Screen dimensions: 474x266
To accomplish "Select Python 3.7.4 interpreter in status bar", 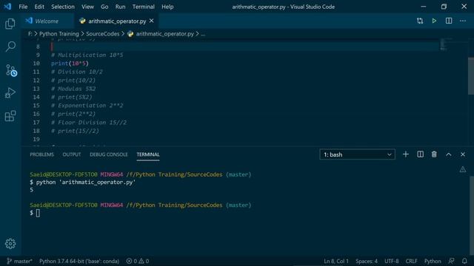I will click(x=79, y=261).
